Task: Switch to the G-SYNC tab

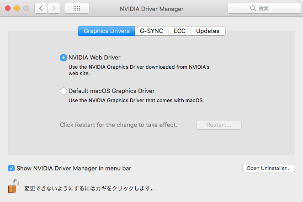Action: (152, 31)
